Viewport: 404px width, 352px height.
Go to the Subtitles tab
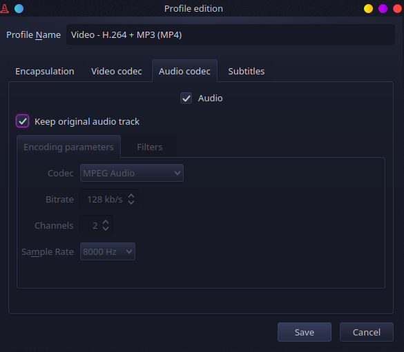pos(247,72)
